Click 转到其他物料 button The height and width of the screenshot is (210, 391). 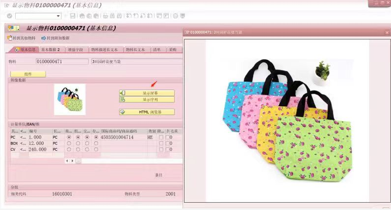tap(22, 38)
